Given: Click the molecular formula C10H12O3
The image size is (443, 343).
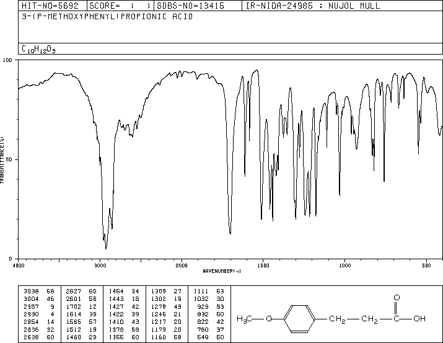Looking at the screenshot, I should tap(38, 49).
